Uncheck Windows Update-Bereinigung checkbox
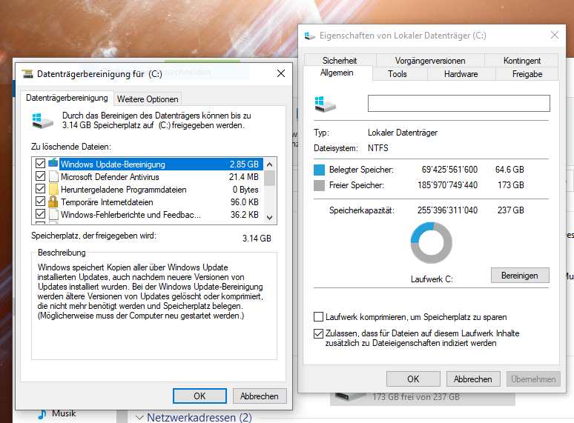The height and width of the screenshot is (423, 574). tap(40, 164)
